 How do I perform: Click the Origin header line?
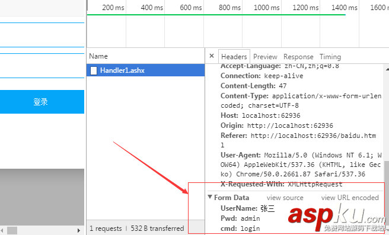click(x=276, y=125)
